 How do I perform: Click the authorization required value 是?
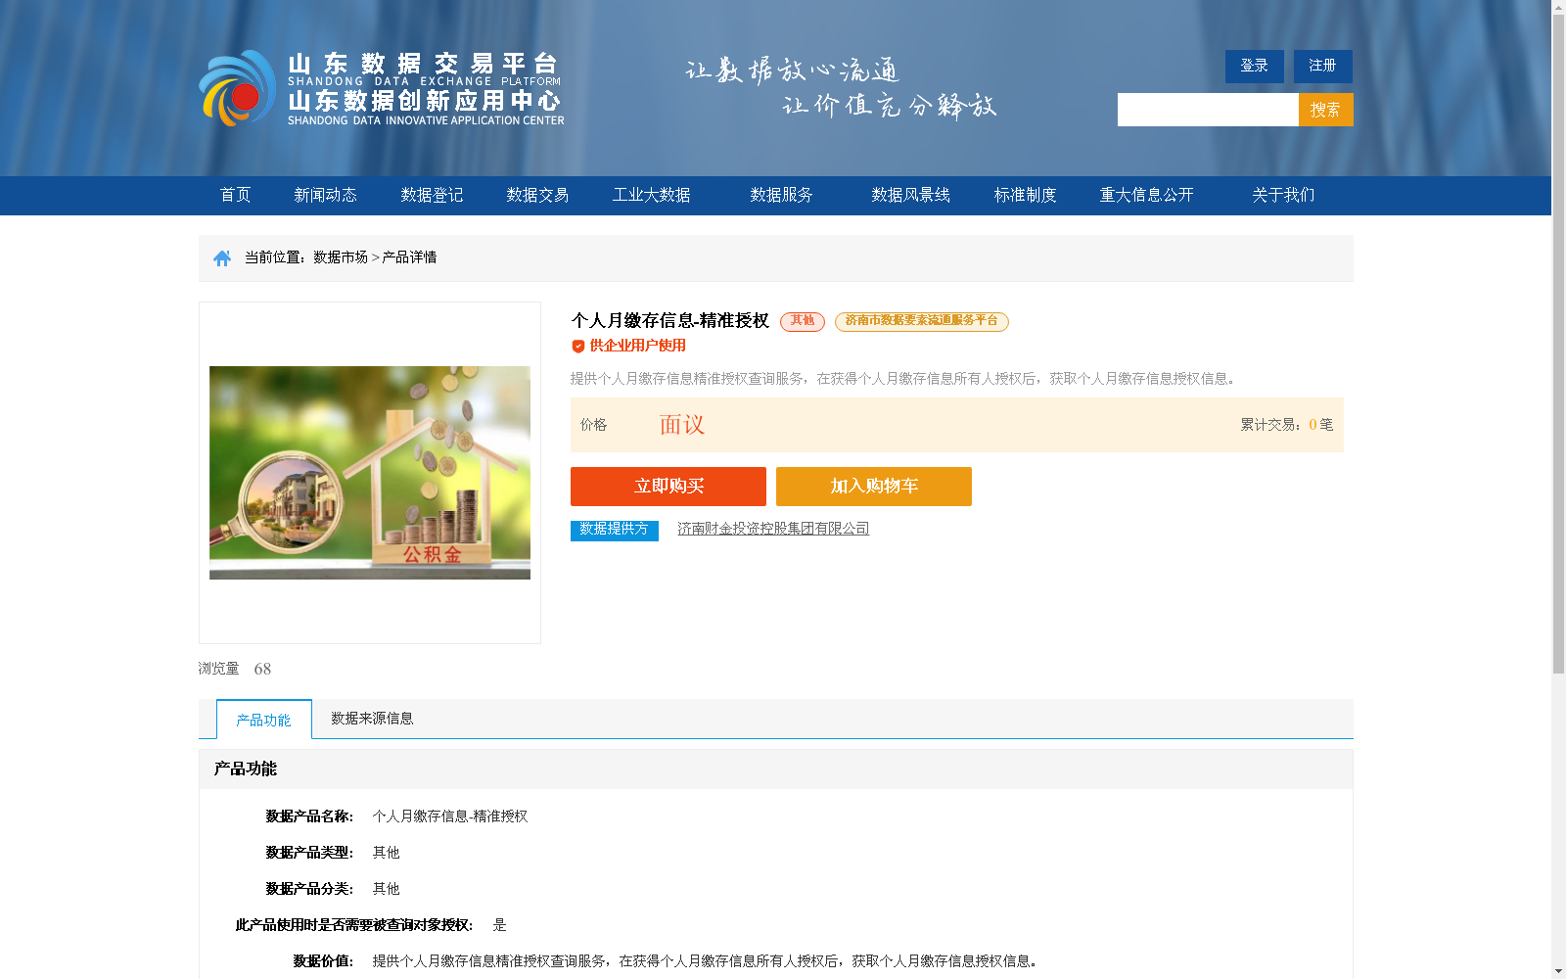(x=499, y=925)
